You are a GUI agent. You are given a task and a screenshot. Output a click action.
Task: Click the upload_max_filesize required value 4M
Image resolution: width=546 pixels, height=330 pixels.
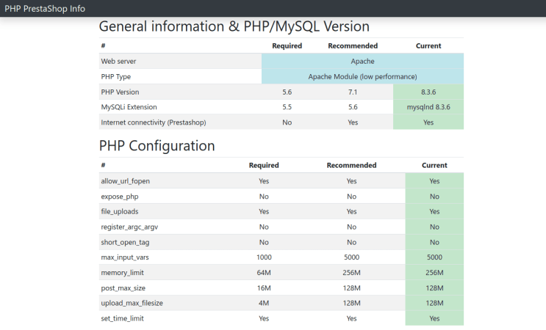click(x=264, y=304)
